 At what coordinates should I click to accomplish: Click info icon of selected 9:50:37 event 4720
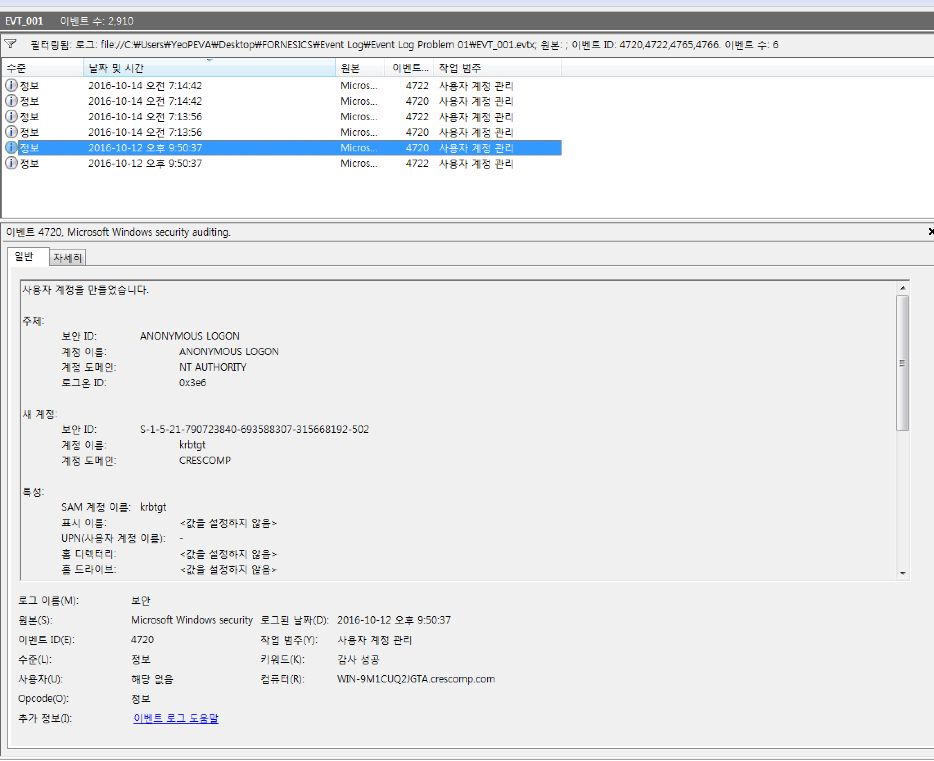(11, 148)
